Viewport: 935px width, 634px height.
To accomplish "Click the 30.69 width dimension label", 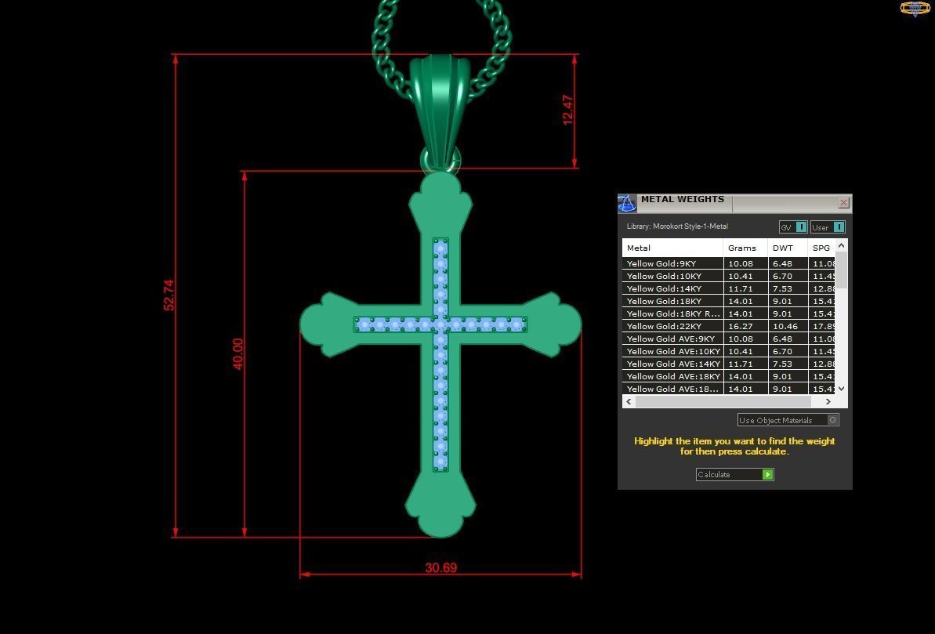I will pos(441,568).
